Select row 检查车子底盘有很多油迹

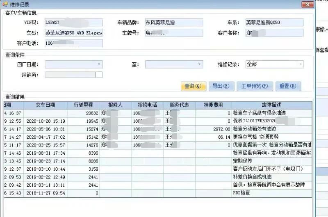pyautogui.click(x=158, y=113)
